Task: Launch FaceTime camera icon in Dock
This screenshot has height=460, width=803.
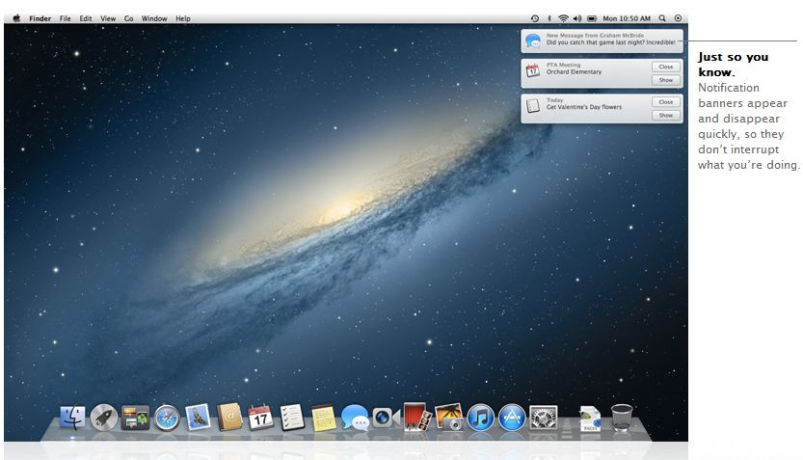Action: (x=387, y=418)
